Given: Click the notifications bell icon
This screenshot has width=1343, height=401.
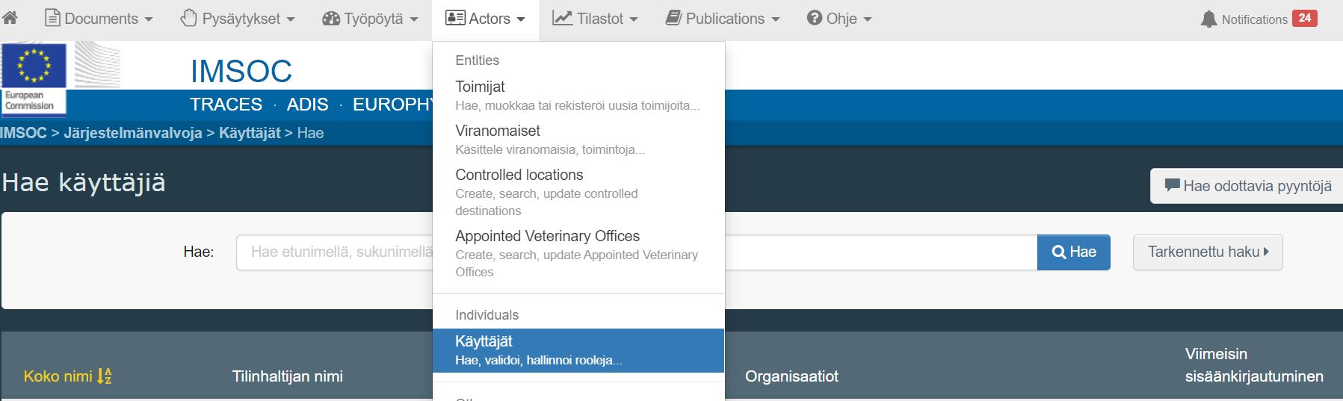Looking at the screenshot, I should pyautogui.click(x=1208, y=19).
